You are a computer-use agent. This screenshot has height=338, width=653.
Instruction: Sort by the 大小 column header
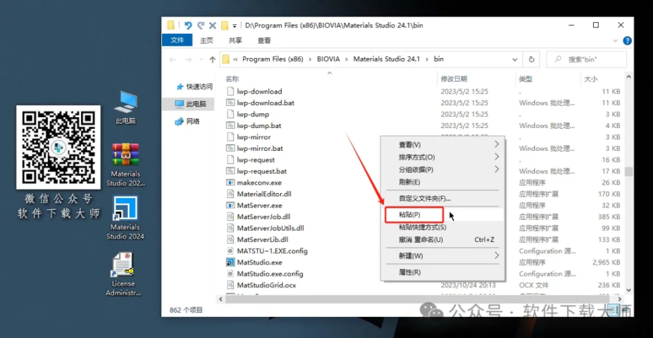coord(591,79)
